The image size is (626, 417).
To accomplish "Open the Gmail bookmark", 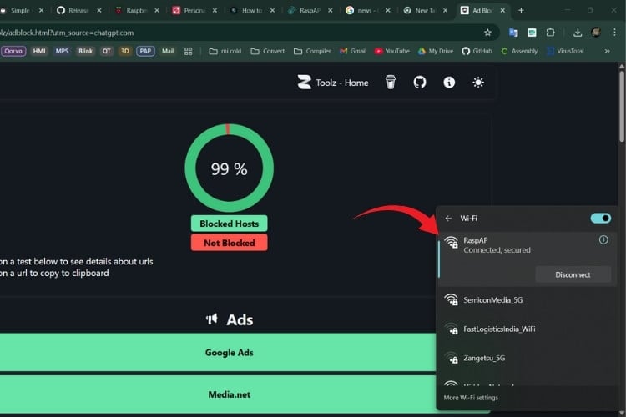I will [353, 51].
